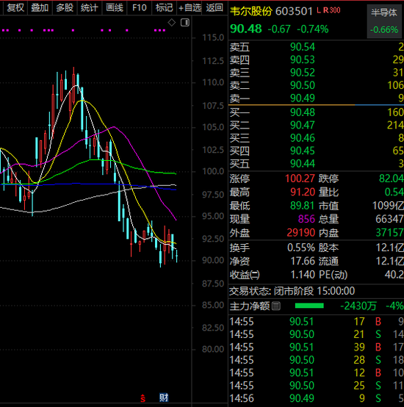Click the red R margin-trading indicator

[x=325, y=10]
